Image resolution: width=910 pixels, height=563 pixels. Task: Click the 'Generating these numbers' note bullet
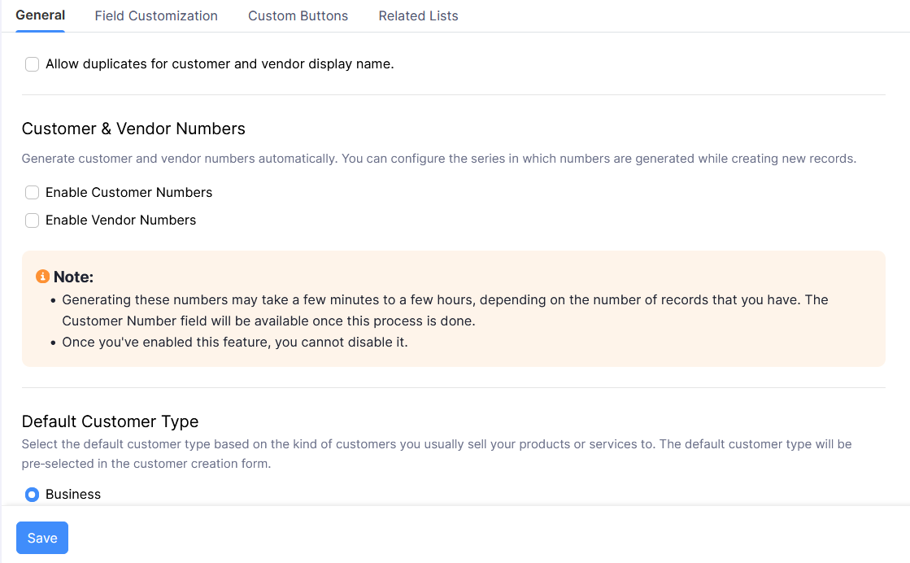(444, 310)
